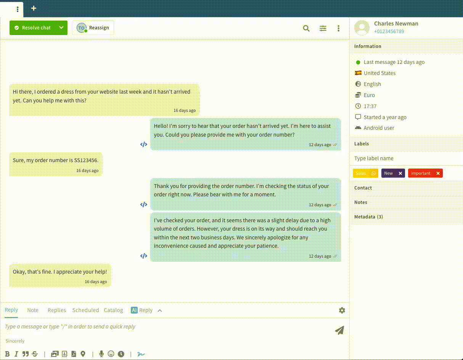Open the emoji picker
The image size is (463, 360).
coord(111,354)
